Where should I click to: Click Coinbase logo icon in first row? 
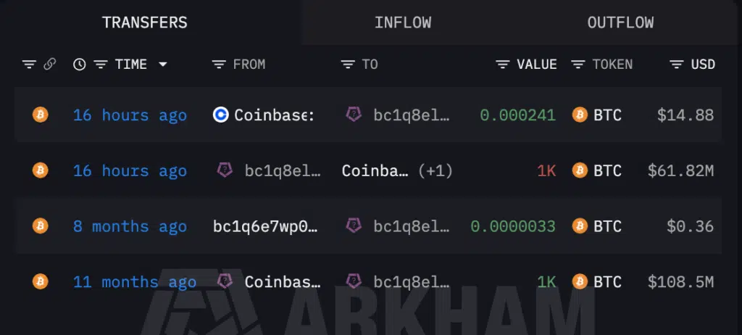pos(220,115)
